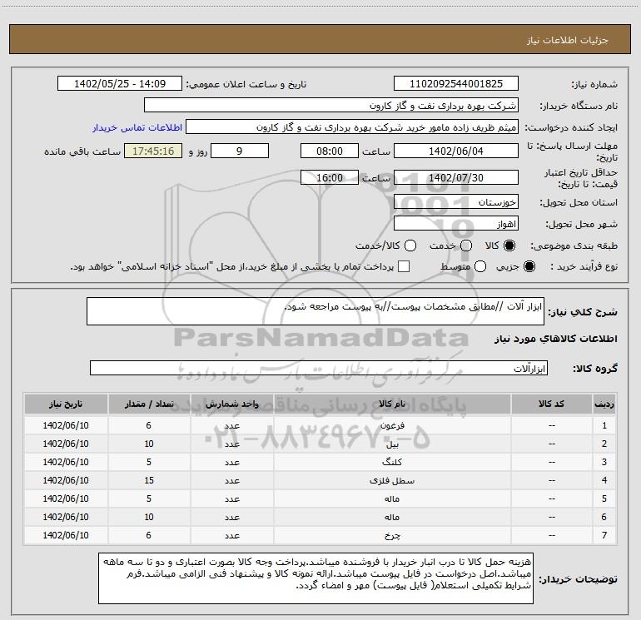
Task: Click the گروه کالا field ابزارآلات
Action: click(x=319, y=368)
